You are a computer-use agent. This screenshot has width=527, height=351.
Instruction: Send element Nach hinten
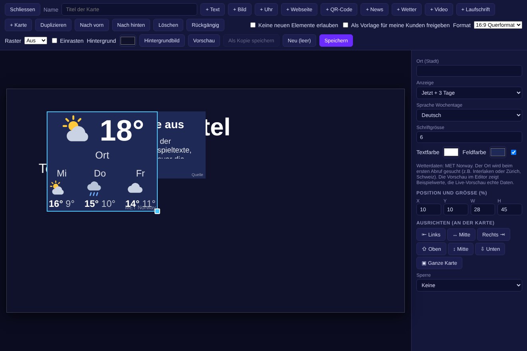(131, 25)
